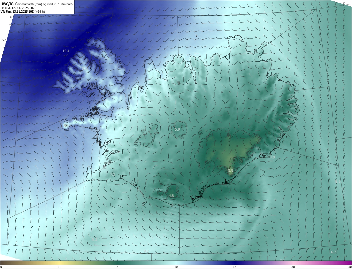
Task: Click the color scale tick label 0
Action: [x=1, y=267]
